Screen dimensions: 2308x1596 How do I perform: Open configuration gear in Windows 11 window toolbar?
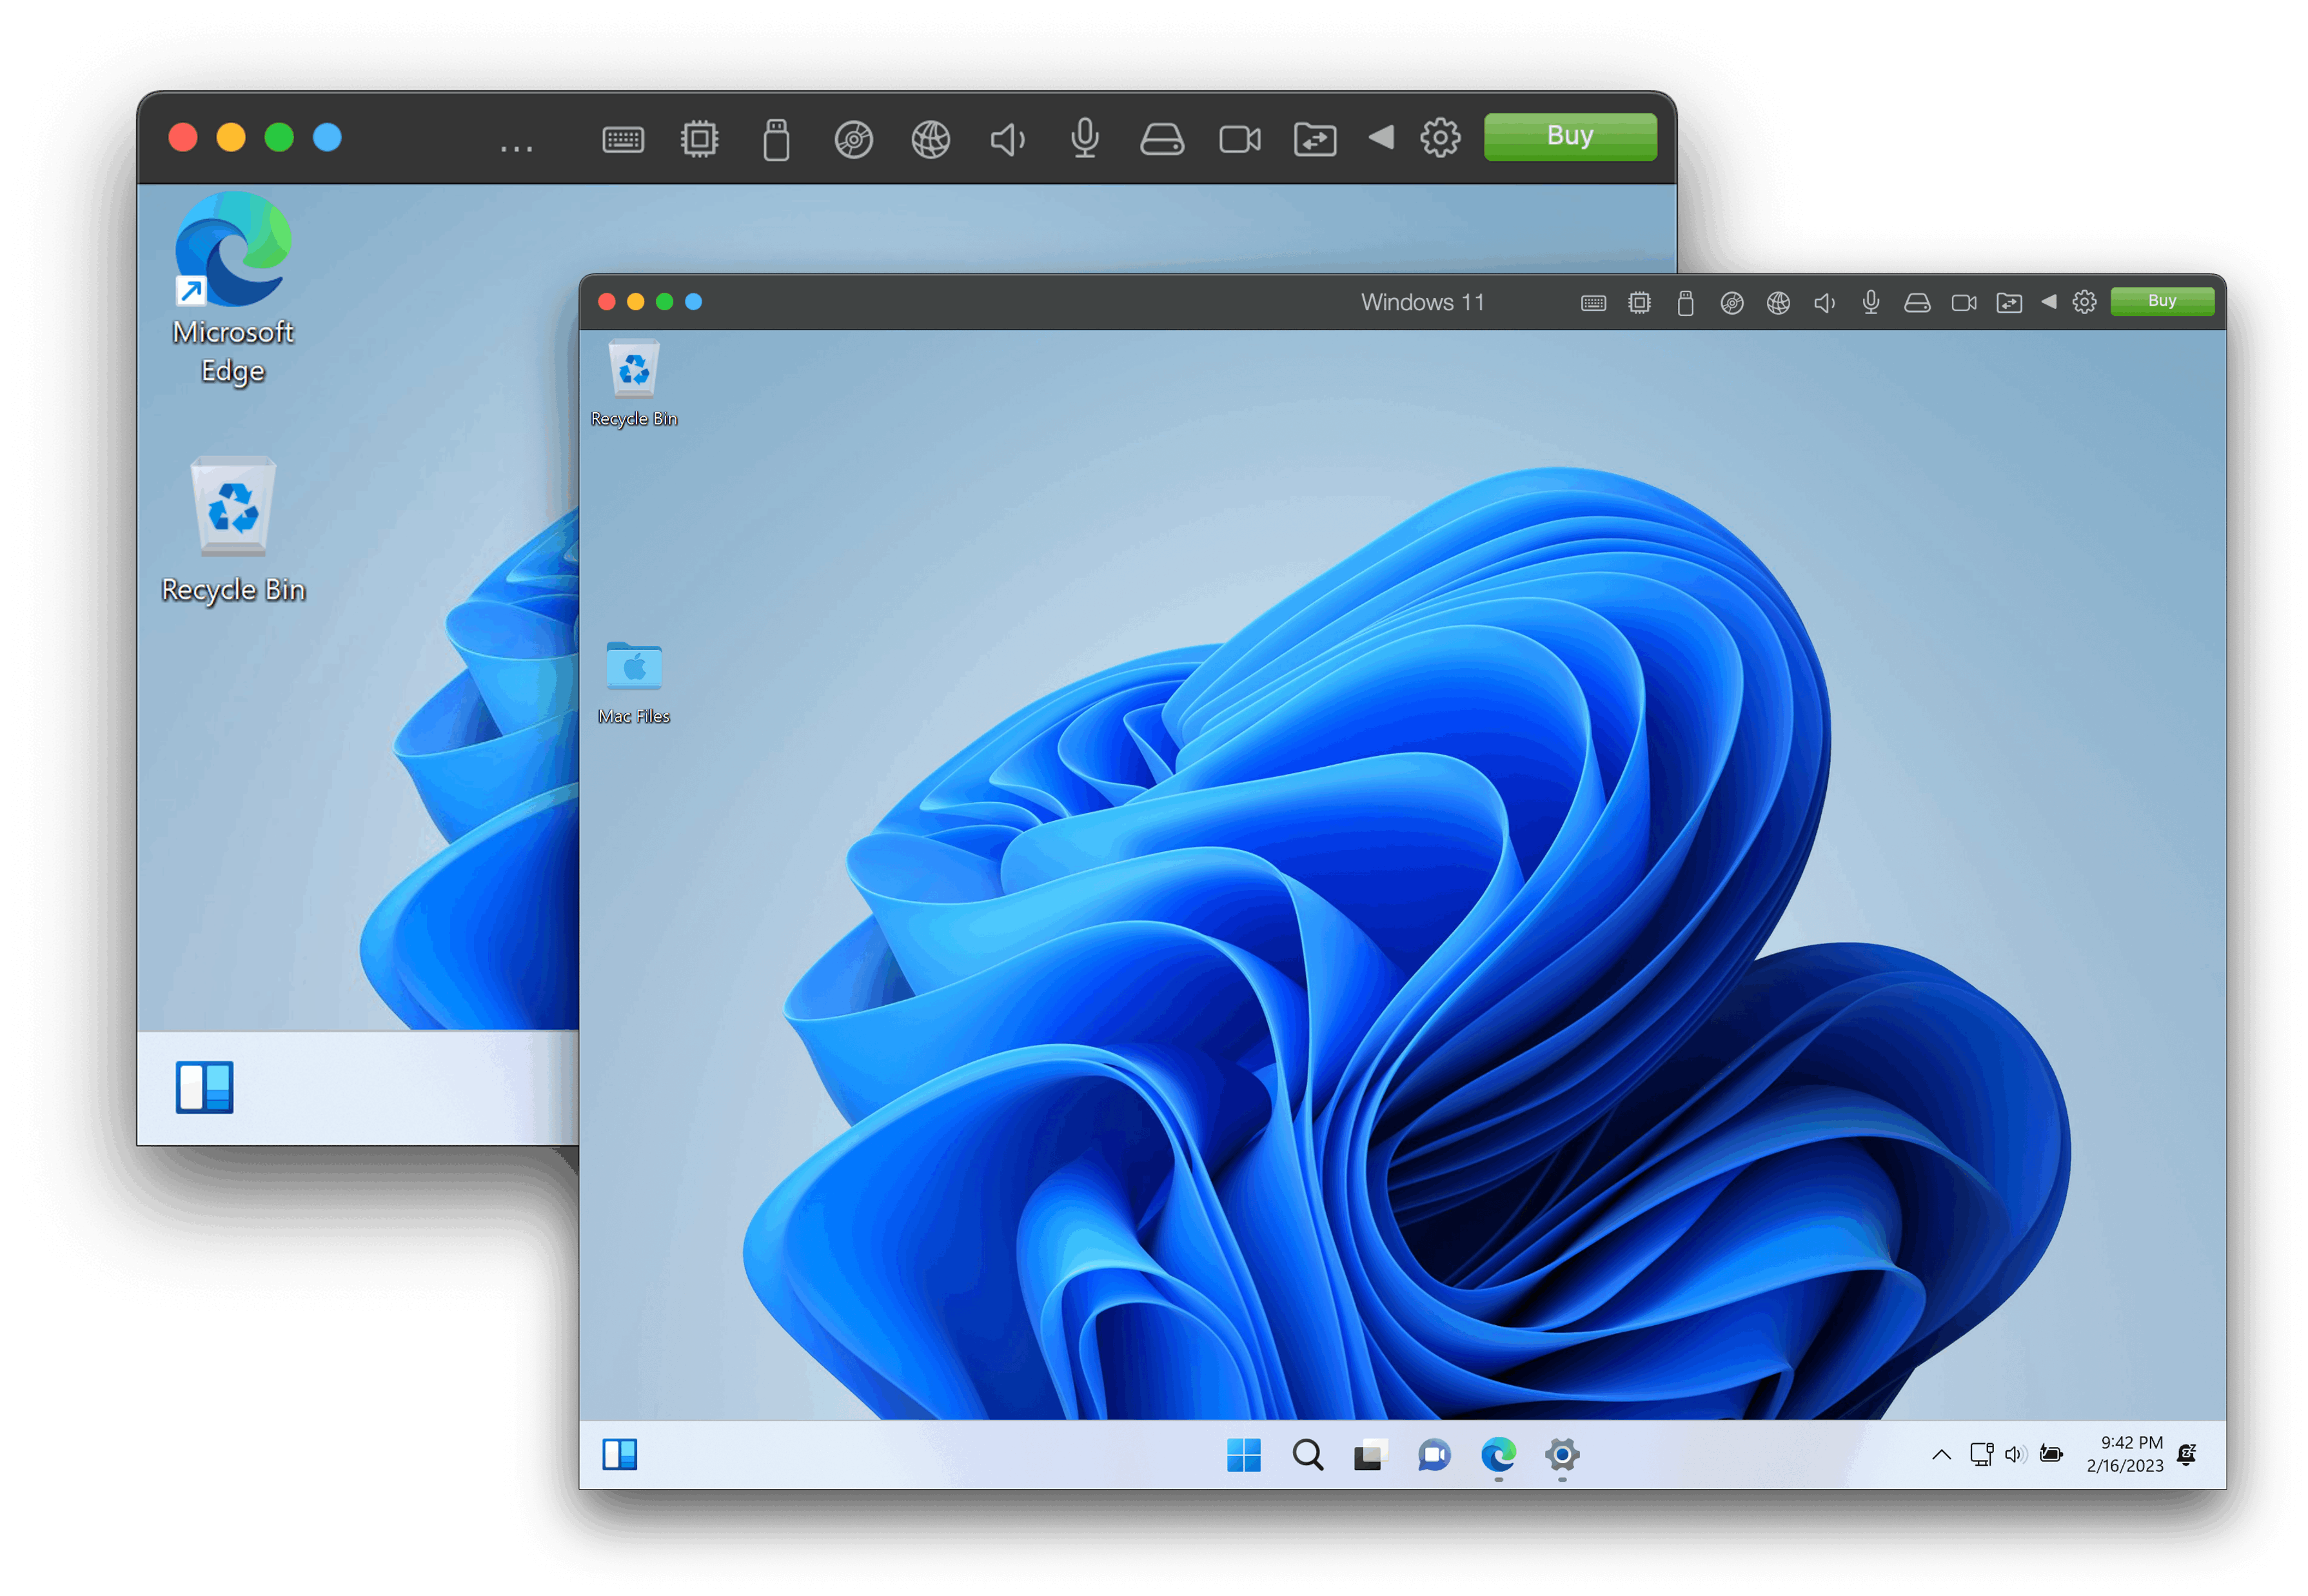pyautogui.click(x=2084, y=302)
